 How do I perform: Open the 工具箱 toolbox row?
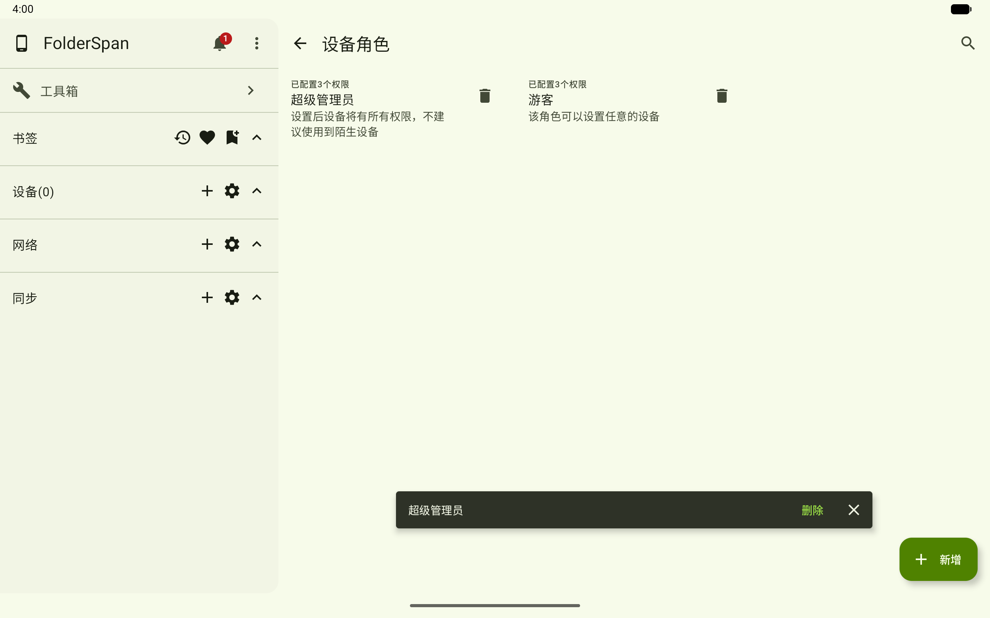[x=139, y=90]
